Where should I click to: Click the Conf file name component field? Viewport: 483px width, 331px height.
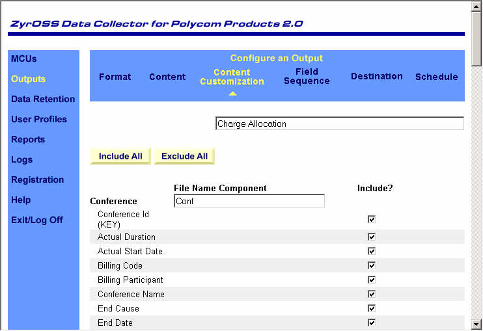249,200
